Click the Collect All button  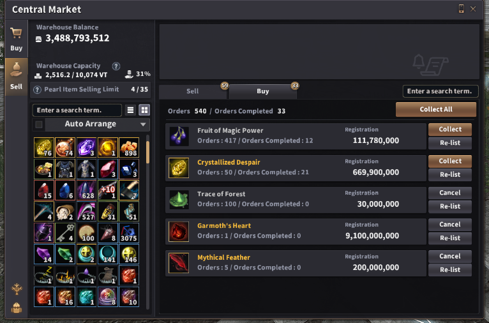click(x=435, y=109)
